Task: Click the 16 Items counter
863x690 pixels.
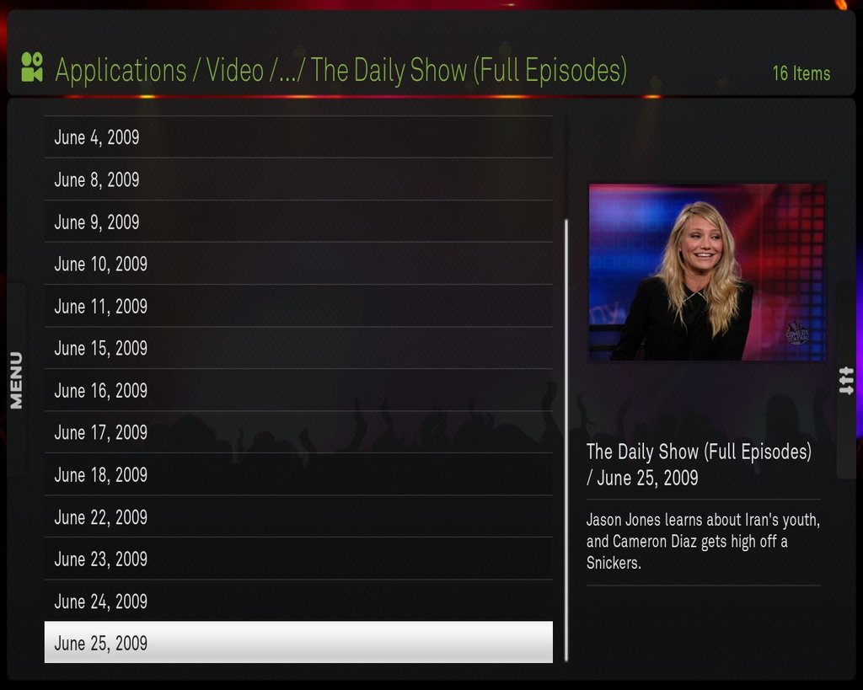Action: [x=801, y=73]
